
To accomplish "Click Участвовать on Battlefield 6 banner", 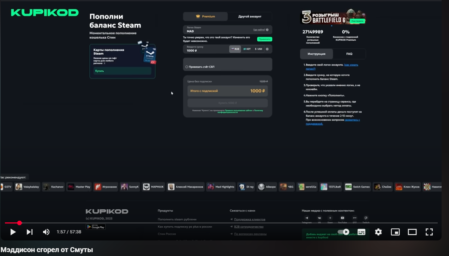I will click(357, 21).
